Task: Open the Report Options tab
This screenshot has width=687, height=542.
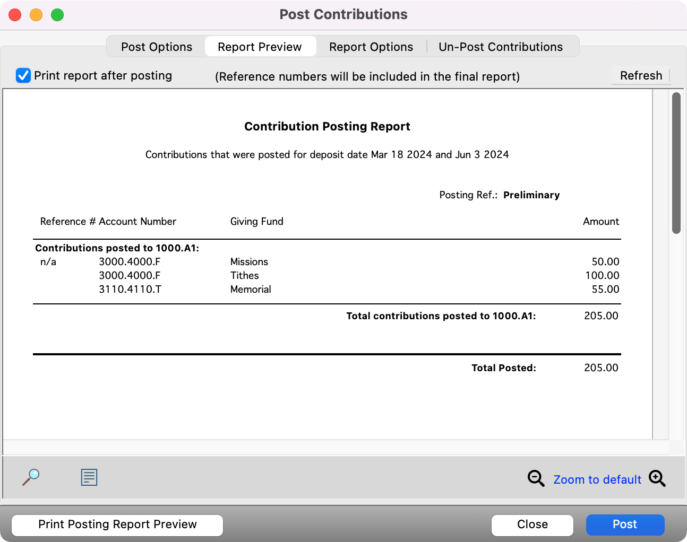Action: 371,47
